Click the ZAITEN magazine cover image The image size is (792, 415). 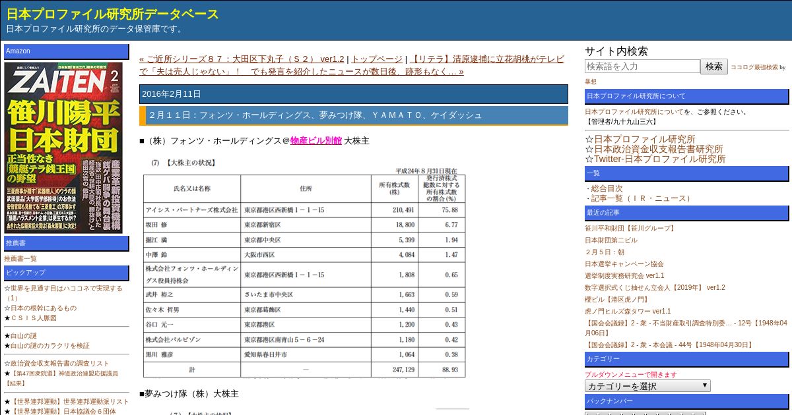[63, 147]
